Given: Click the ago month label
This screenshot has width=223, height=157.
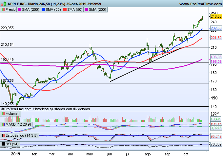Looking at the screenshot, I should pos(148,154).
